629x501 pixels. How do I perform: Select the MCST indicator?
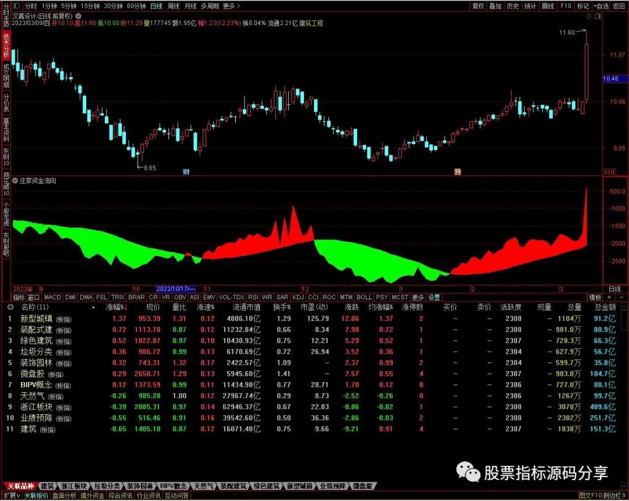[400, 297]
